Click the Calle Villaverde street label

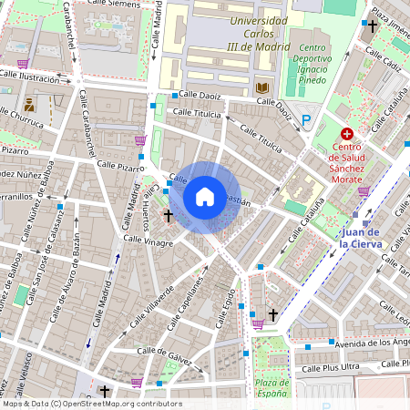(152, 307)
